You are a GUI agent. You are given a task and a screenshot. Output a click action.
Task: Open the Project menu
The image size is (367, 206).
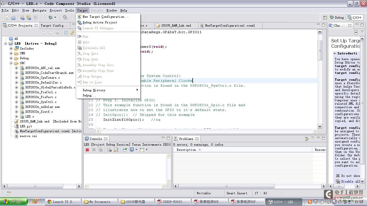pos(56,10)
